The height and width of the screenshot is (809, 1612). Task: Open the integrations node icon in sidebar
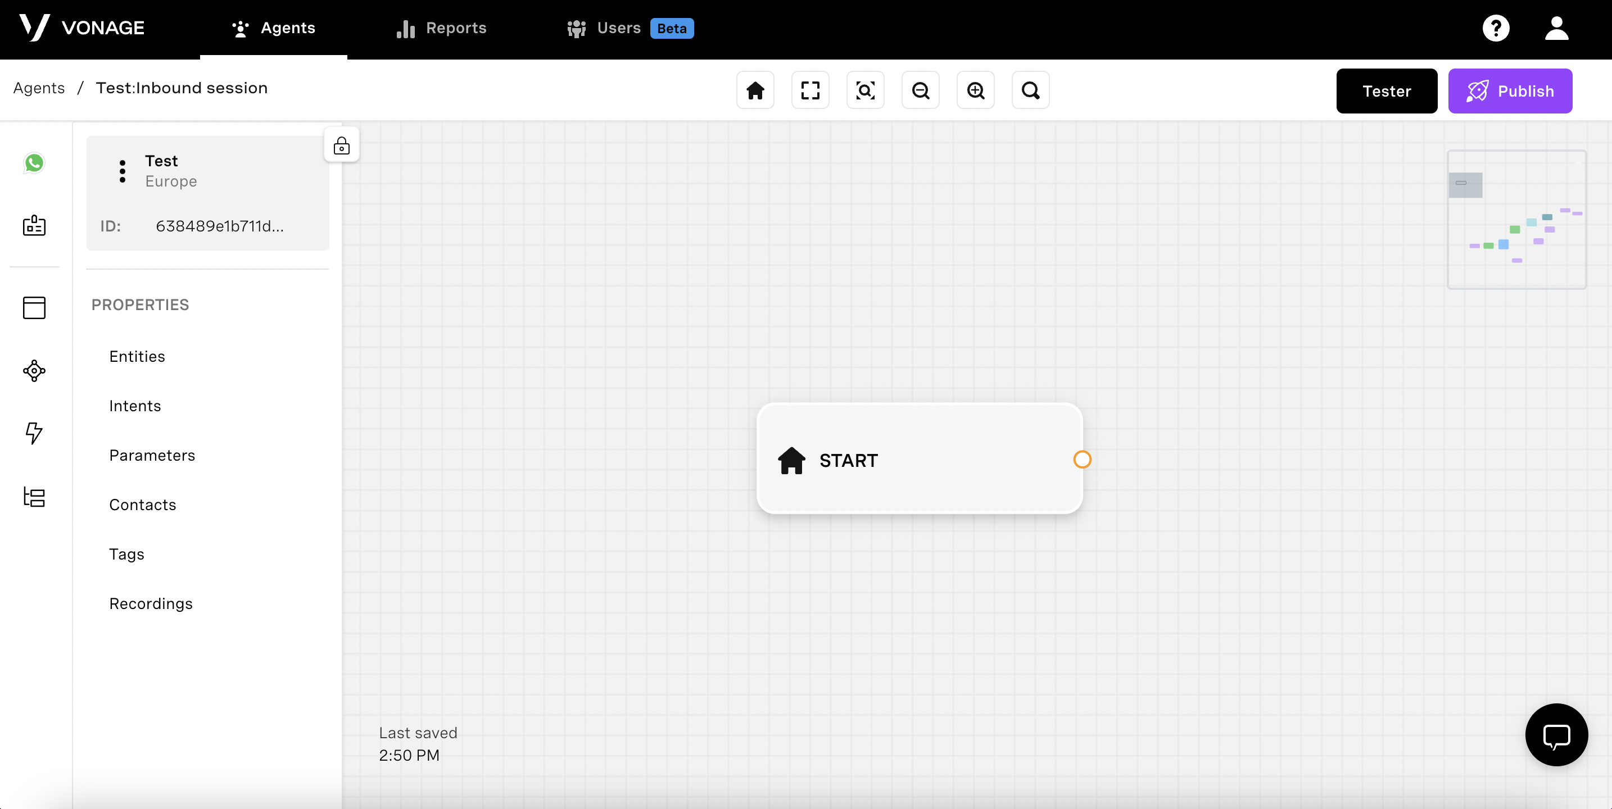point(34,370)
